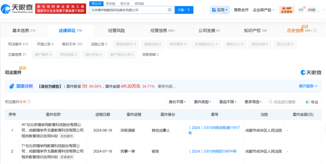Switch to the 经营风险 tab
The width and height of the screenshot is (326, 164).
coord(116,31)
